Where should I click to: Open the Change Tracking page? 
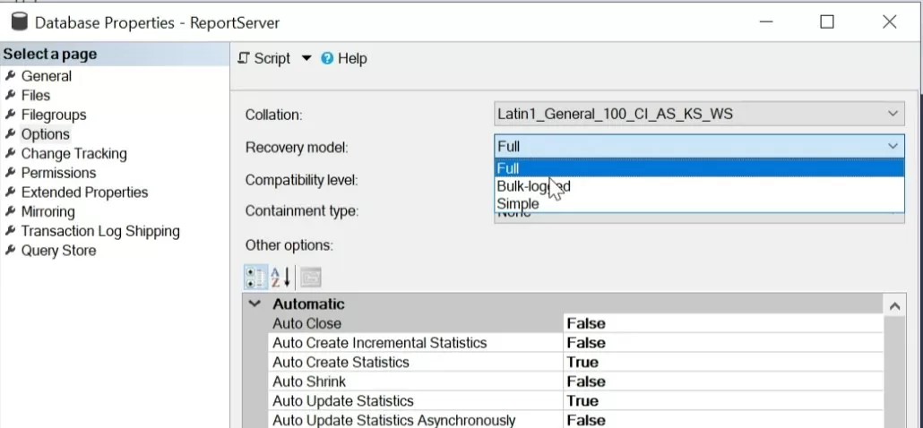tap(73, 153)
